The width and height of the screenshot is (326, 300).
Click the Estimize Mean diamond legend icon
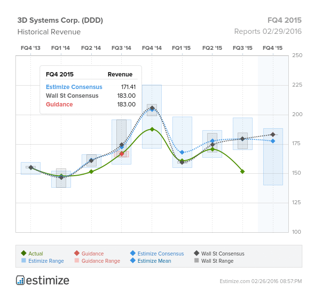(133, 260)
